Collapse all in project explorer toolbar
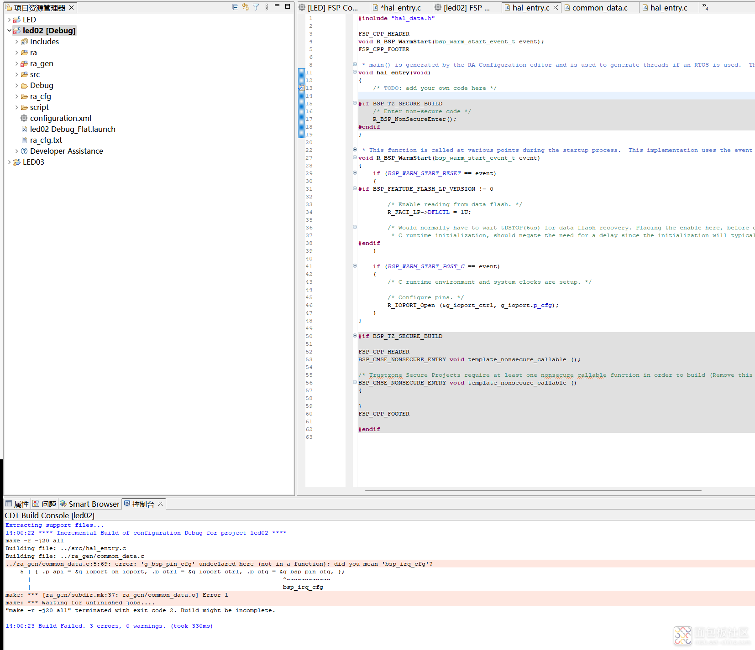This screenshot has width=755, height=650. [x=235, y=7]
